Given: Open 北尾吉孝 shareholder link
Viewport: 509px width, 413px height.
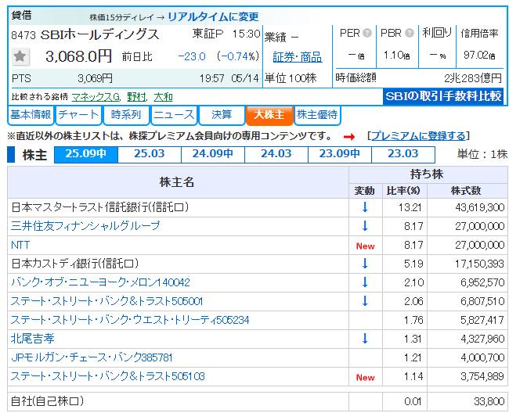Looking at the screenshot, I should pyautogui.click(x=32, y=339).
